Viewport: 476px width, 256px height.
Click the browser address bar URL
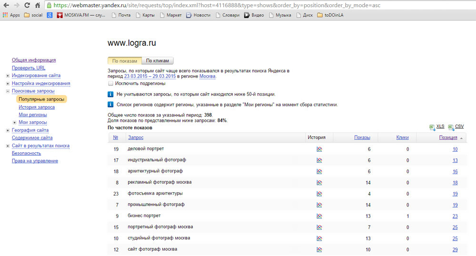click(x=217, y=5)
